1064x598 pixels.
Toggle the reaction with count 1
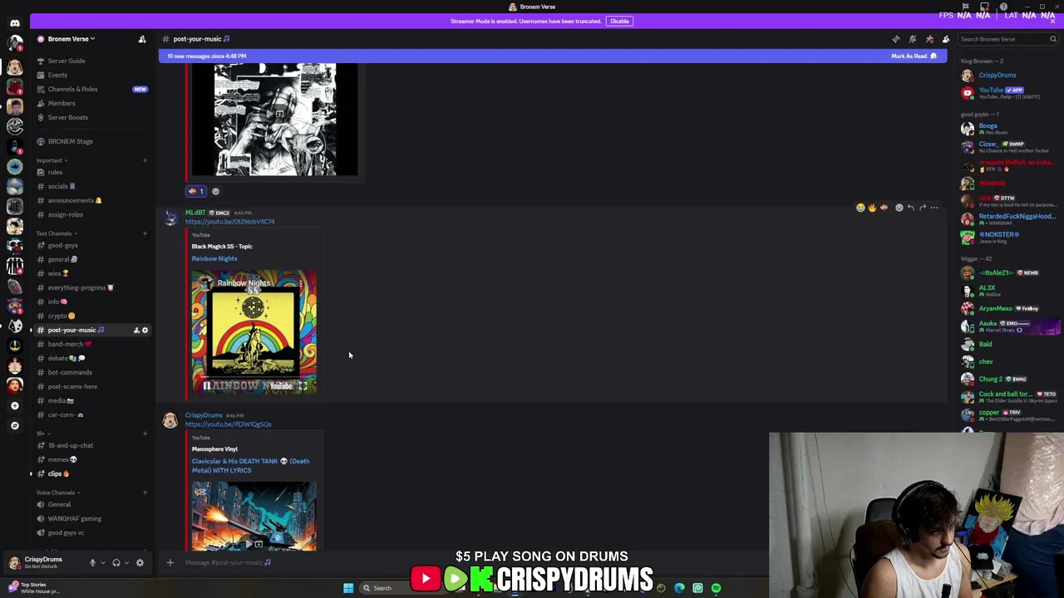click(196, 191)
